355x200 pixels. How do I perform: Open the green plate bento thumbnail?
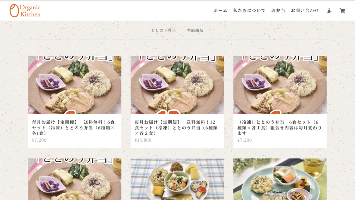(x=280, y=179)
